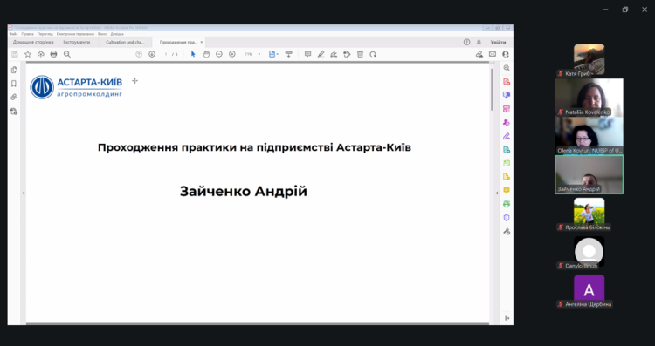
Task: Save the PDF with the floppy disk icon
Action: 15,54
